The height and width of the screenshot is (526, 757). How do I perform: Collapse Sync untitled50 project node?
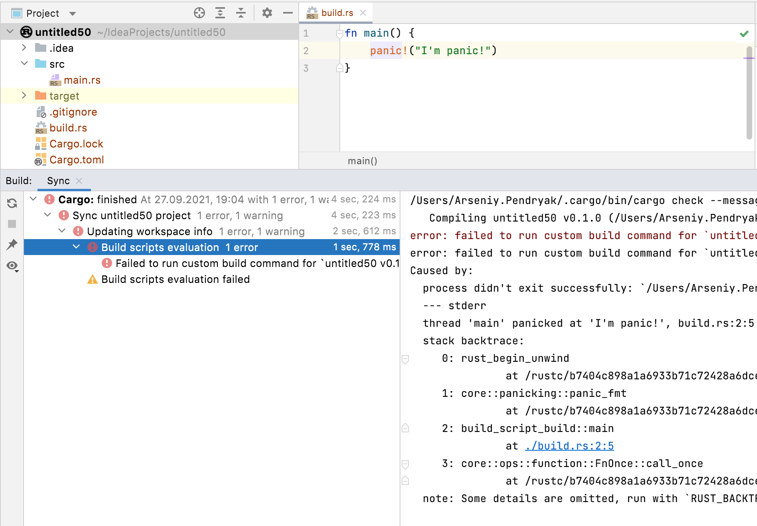(48, 215)
